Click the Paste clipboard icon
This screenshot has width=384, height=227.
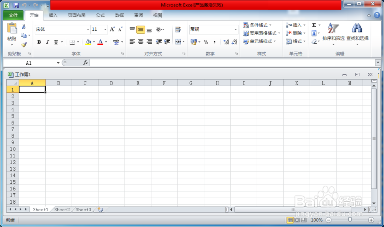12,28
